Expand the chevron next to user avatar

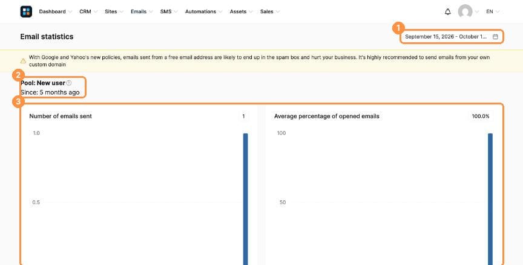pyautogui.click(x=476, y=12)
